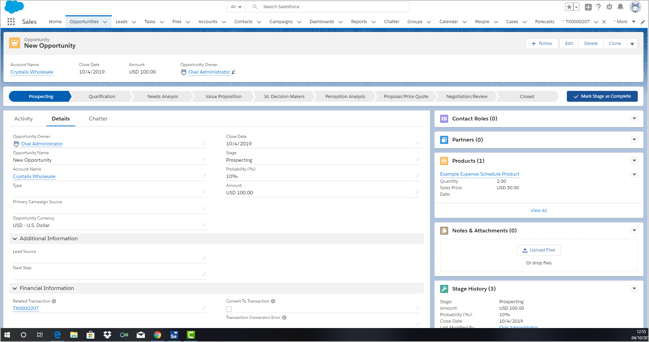Open the App Launcher grid icon
Screen dimensions: 649x342
point(11,21)
